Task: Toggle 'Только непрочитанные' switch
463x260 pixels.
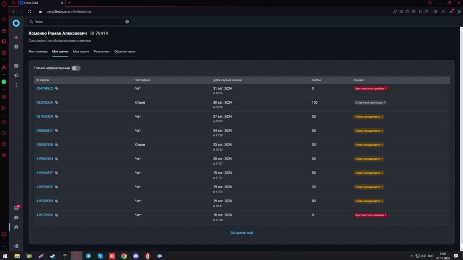Action: click(76, 68)
